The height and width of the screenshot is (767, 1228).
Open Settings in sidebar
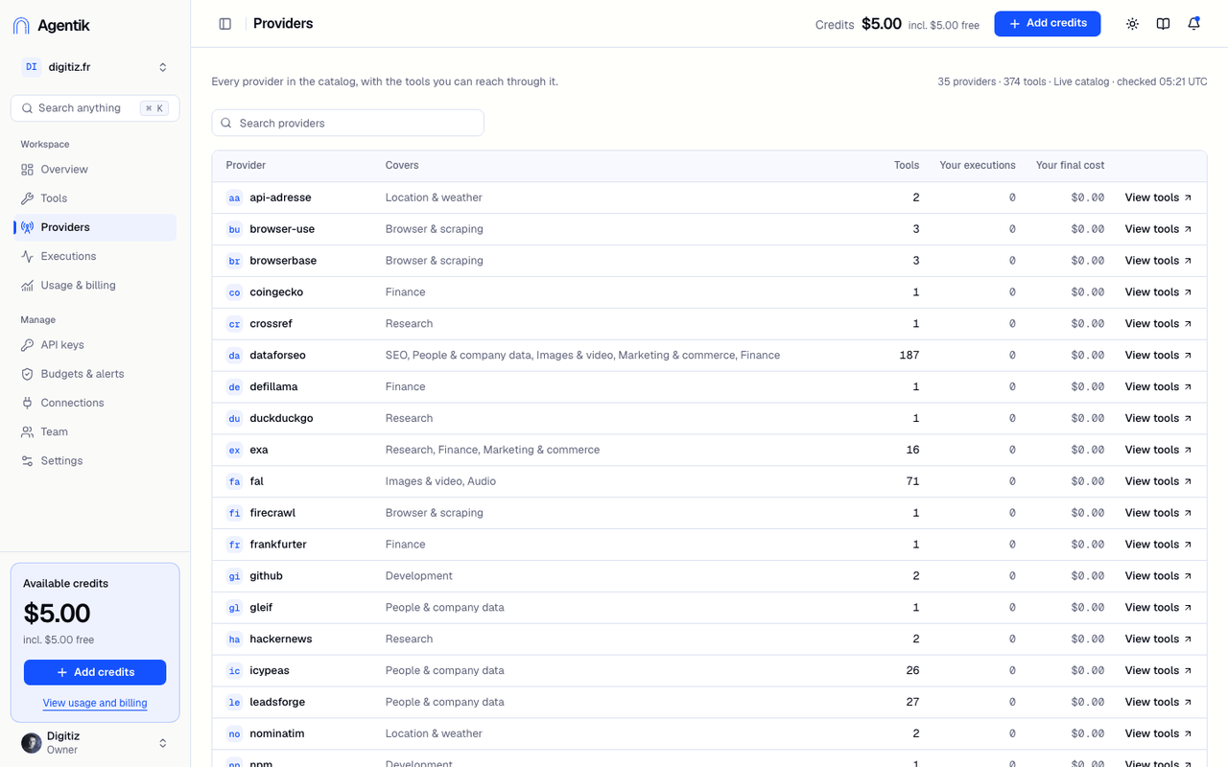[x=95, y=461]
